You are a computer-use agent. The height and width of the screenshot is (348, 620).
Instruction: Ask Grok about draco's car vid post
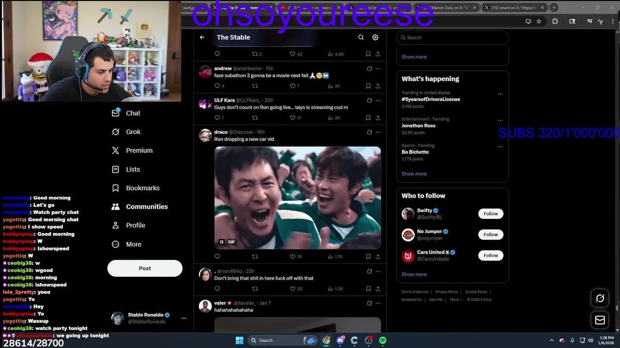point(369,132)
